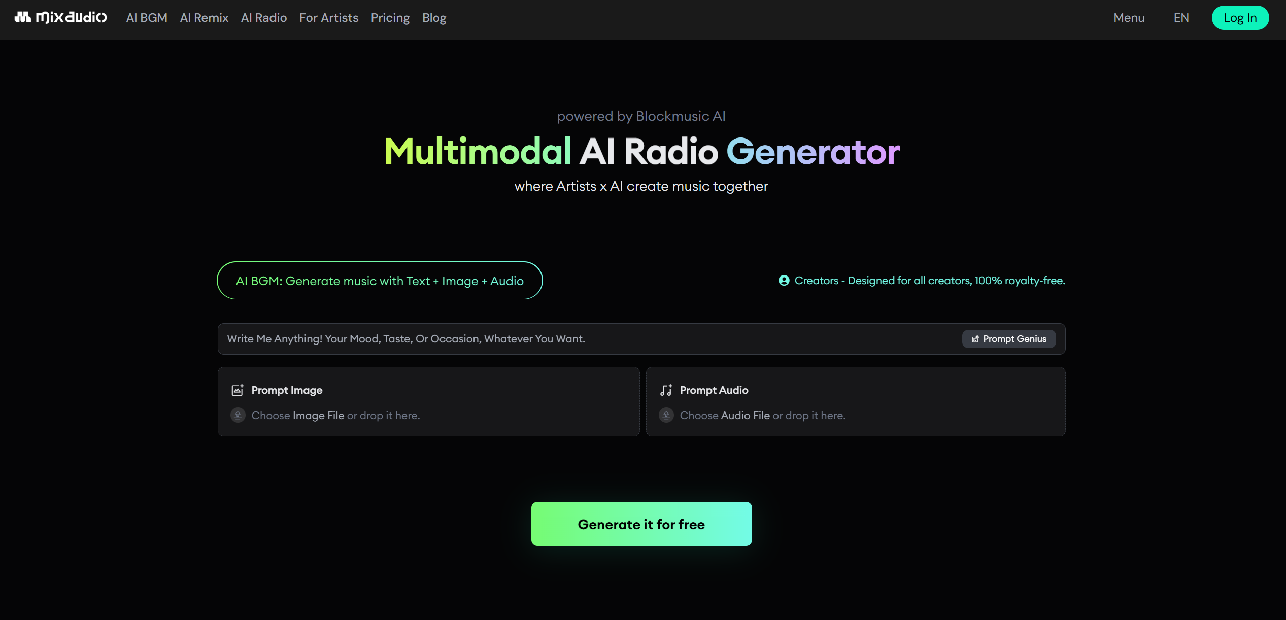
Task: Select the green gradient Generate button
Action: (641, 524)
